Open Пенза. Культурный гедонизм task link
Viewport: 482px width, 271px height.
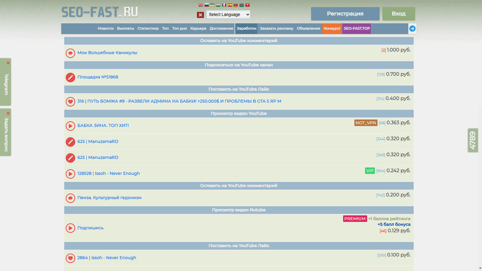pos(109,198)
